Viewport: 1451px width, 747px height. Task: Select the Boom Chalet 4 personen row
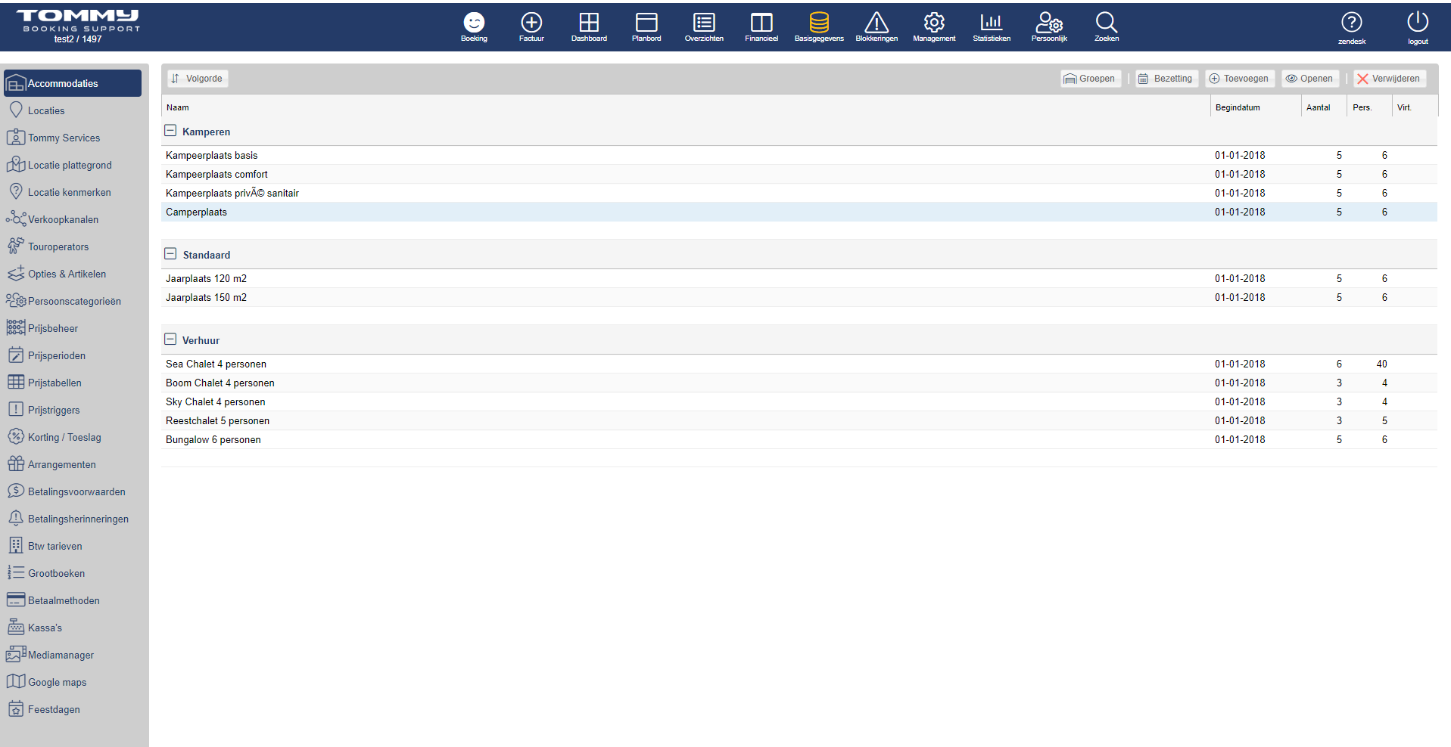coord(799,383)
